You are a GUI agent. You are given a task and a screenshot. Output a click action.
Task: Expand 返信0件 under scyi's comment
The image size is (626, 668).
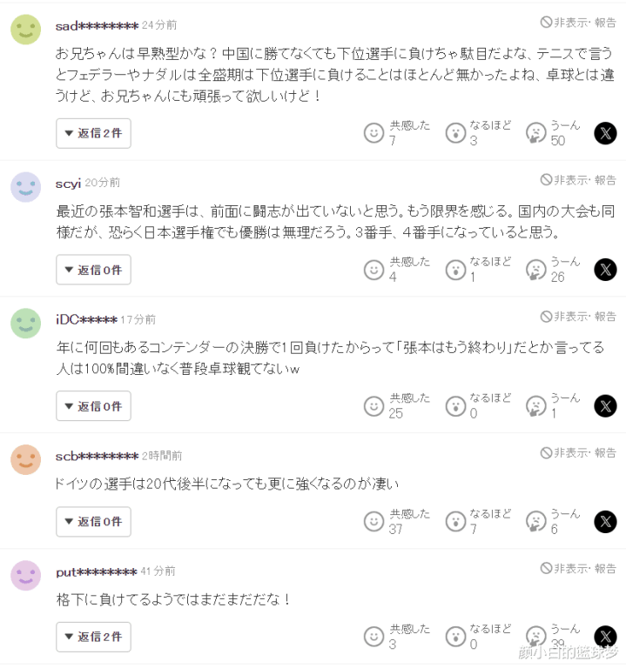(x=93, y=270)
